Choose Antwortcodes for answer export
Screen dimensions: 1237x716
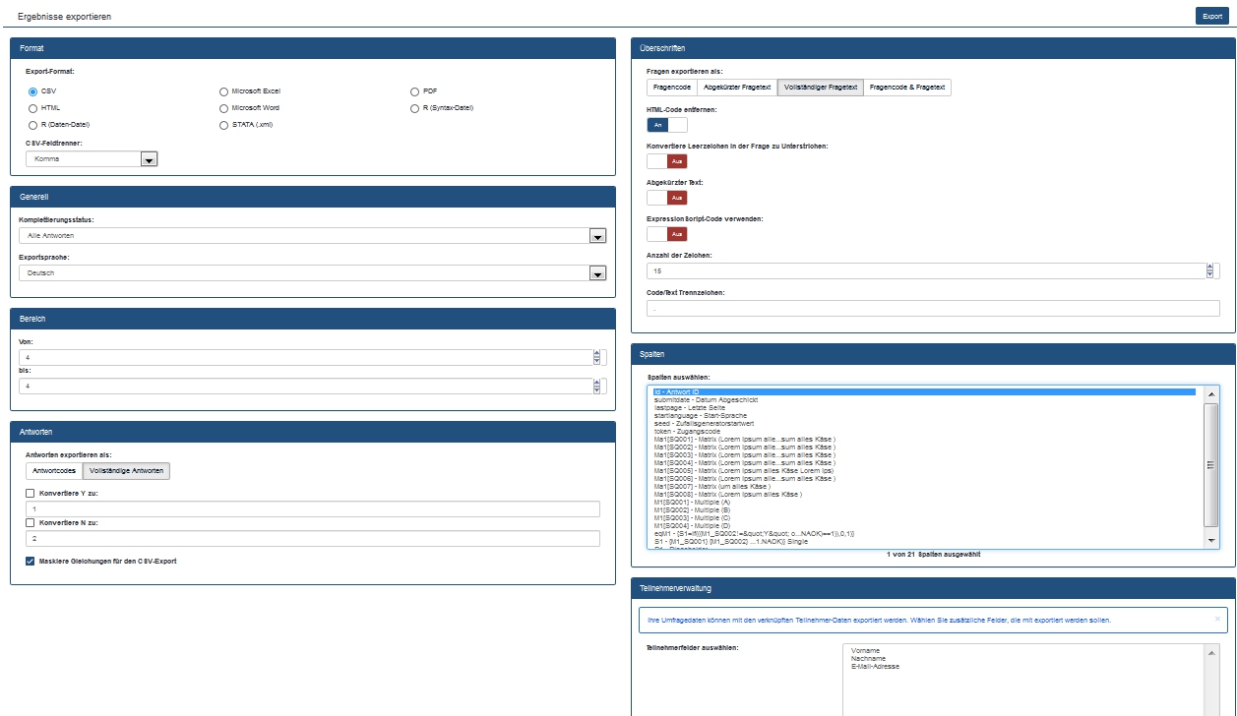point(54,471)
